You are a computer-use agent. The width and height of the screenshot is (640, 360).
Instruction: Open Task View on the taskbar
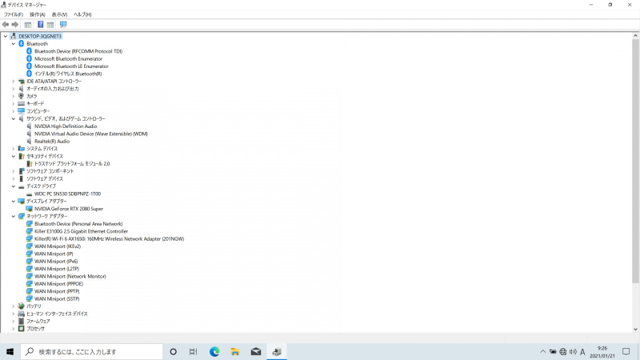[x=194, y=351]
